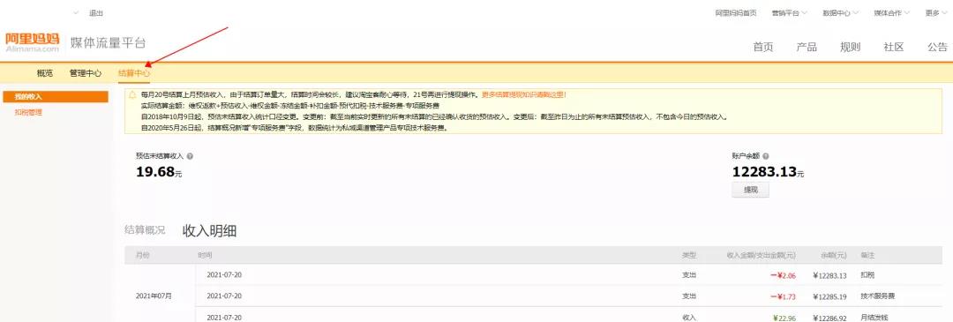The image size is (953, 322).
Task: Open 产品 in main navigation
Action: point(807,48)
